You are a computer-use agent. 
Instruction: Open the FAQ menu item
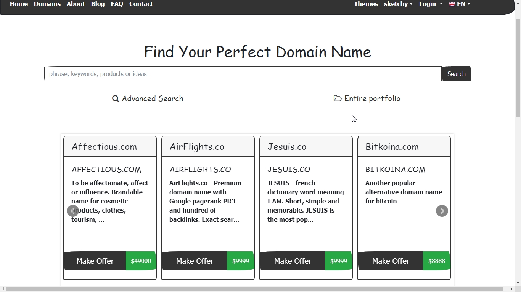(117, 4)
